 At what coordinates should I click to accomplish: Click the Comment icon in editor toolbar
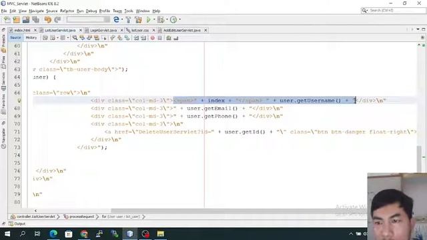point(169,38)
